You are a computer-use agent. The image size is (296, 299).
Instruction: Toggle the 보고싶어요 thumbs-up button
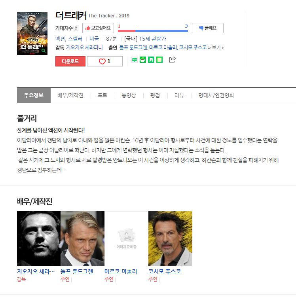pos(98,28)
